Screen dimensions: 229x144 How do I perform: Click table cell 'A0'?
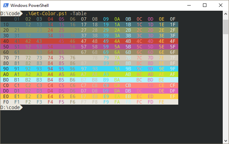coord(6,74)
